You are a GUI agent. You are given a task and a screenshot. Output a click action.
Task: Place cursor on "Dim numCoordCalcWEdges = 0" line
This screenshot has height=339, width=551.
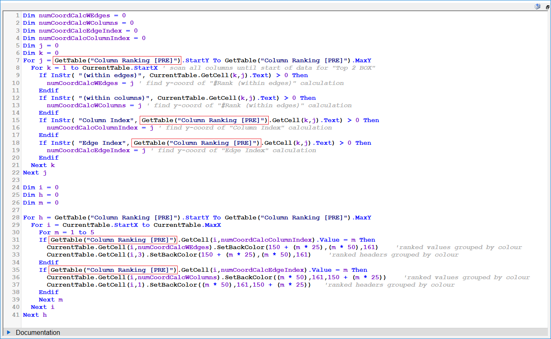tap(74, 16)
